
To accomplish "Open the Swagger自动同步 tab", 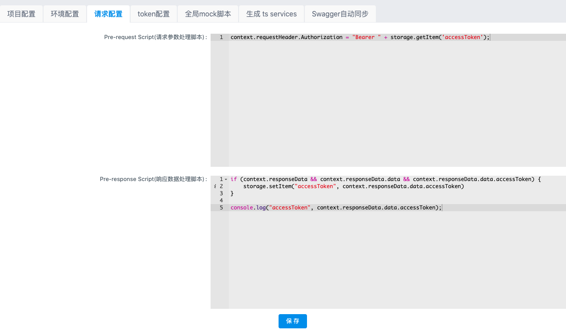I will 340,14.
